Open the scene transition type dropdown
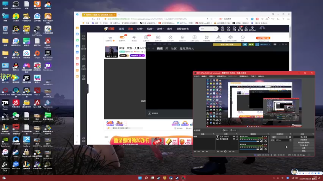 pos(279,137)
